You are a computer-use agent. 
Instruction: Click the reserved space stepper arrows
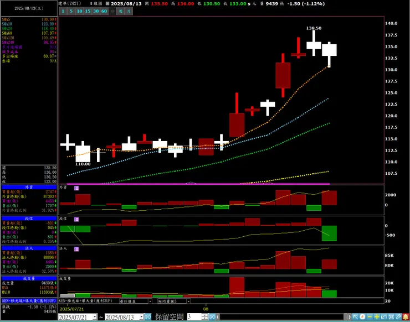point(205,317)
